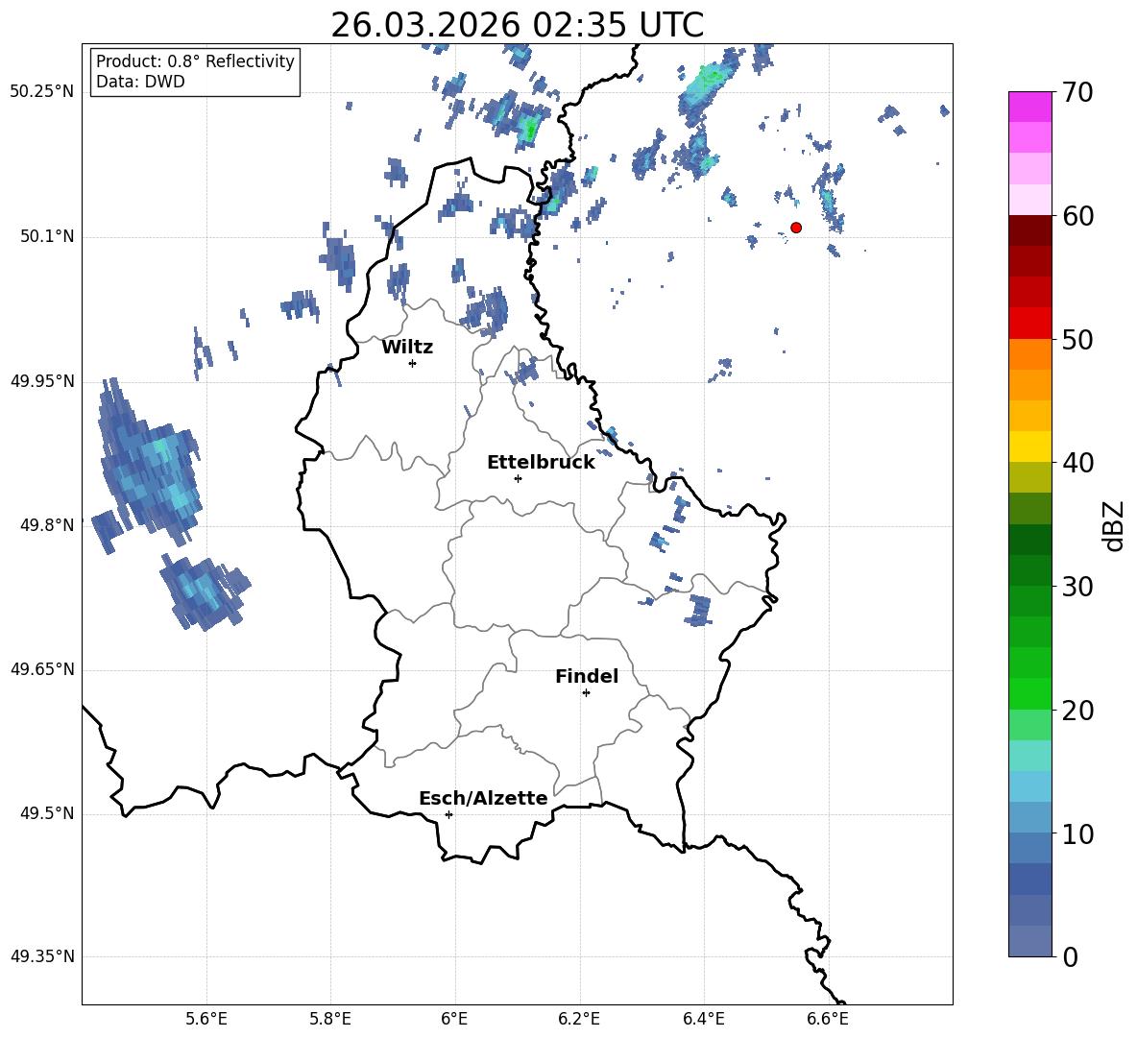Click the 50.25°N latitude label
The height and width of the screenshot is (1038, 1137).
[42, 92]
